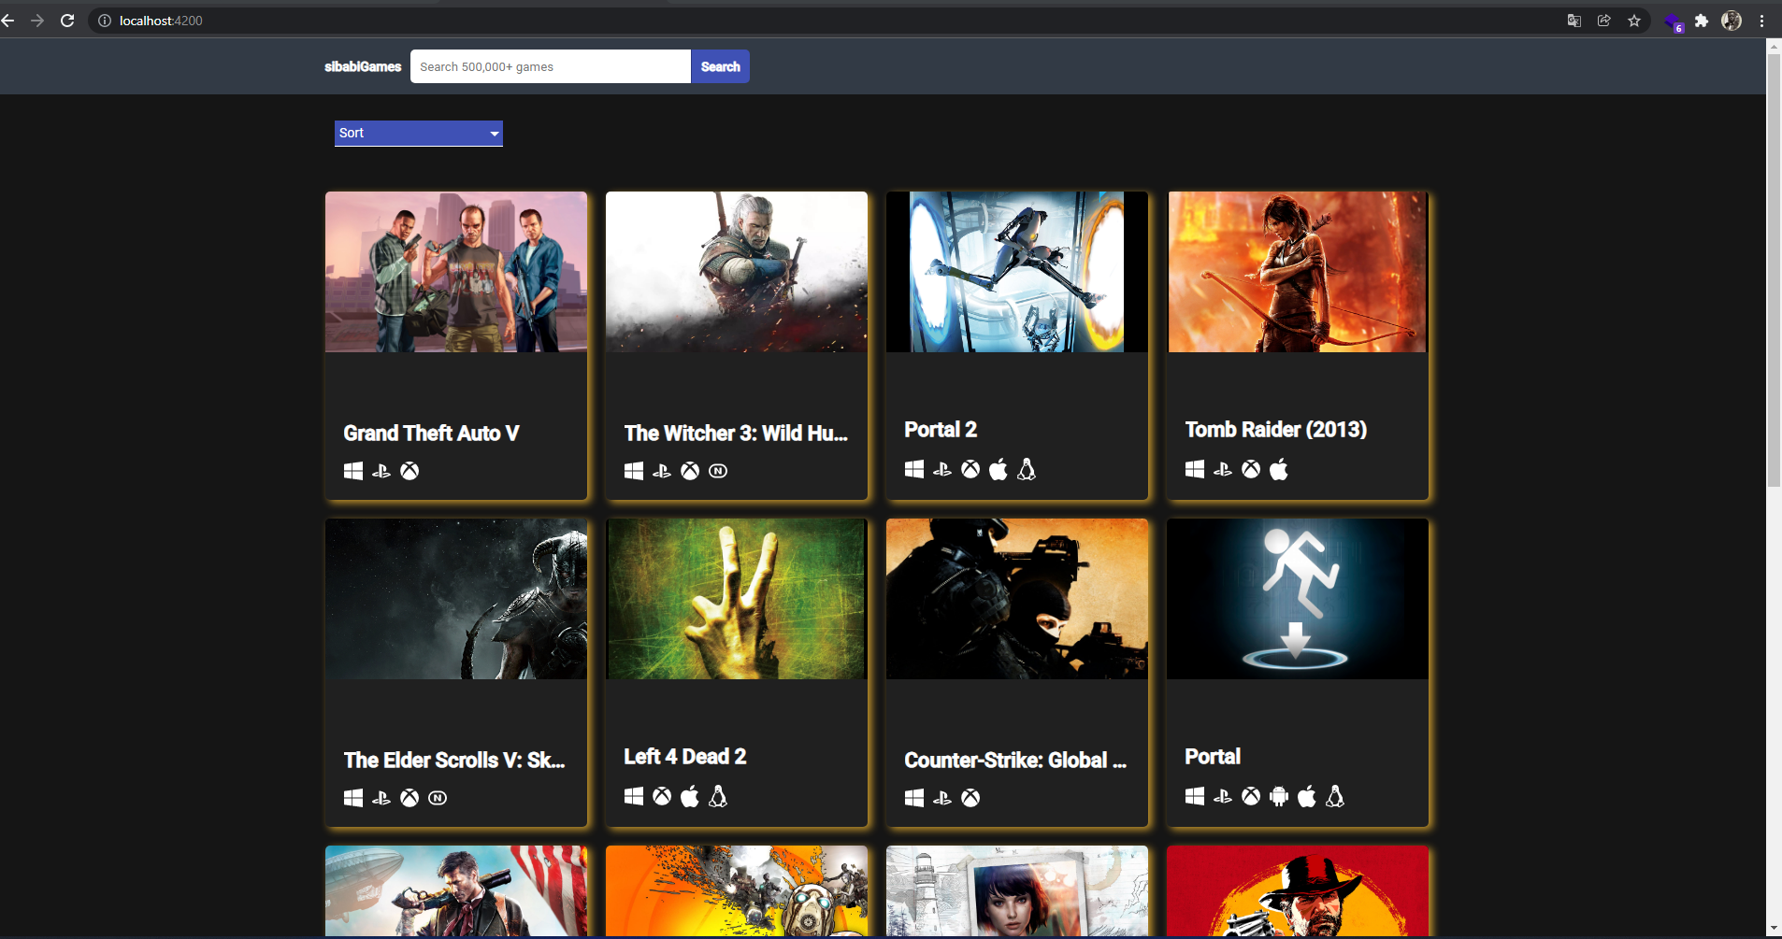Screen dimensions: 1782x939
Task: Click the Linux icon under Portal
Action: pos(1334,796)
